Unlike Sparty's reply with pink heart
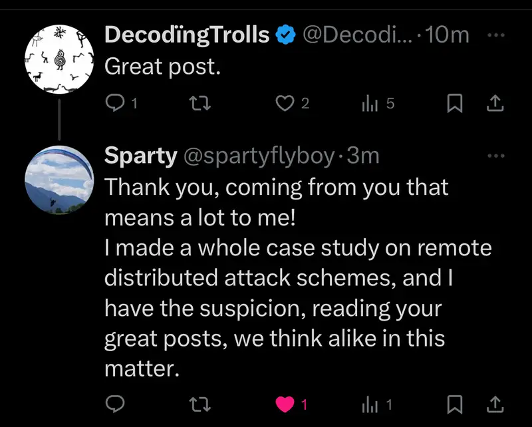The height and width of the screenshot is (427, 532). 285,403
